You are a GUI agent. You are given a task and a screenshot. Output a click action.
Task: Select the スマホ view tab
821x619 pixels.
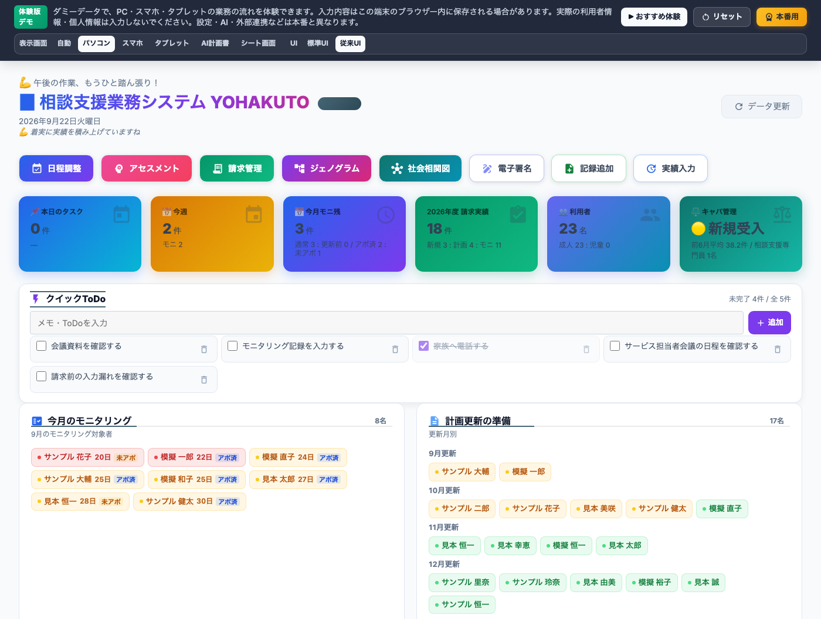pyautogui.click(x=133, y=44)
